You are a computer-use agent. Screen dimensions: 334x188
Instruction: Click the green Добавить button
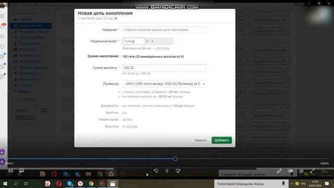221,140
